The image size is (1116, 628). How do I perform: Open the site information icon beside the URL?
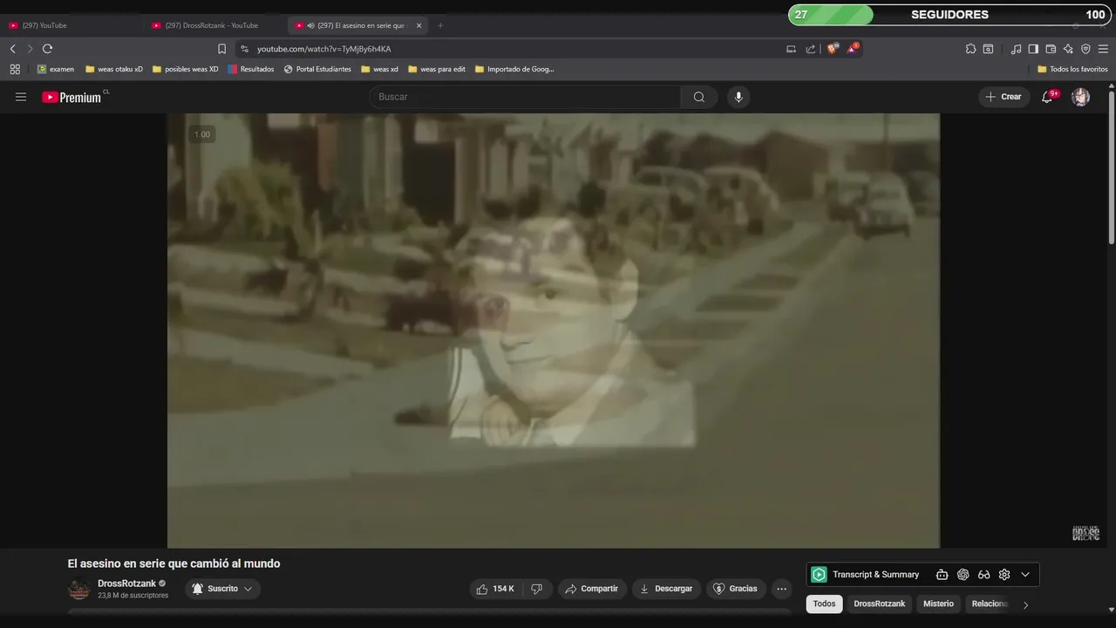pyautogui.click(x=244, y=49)
